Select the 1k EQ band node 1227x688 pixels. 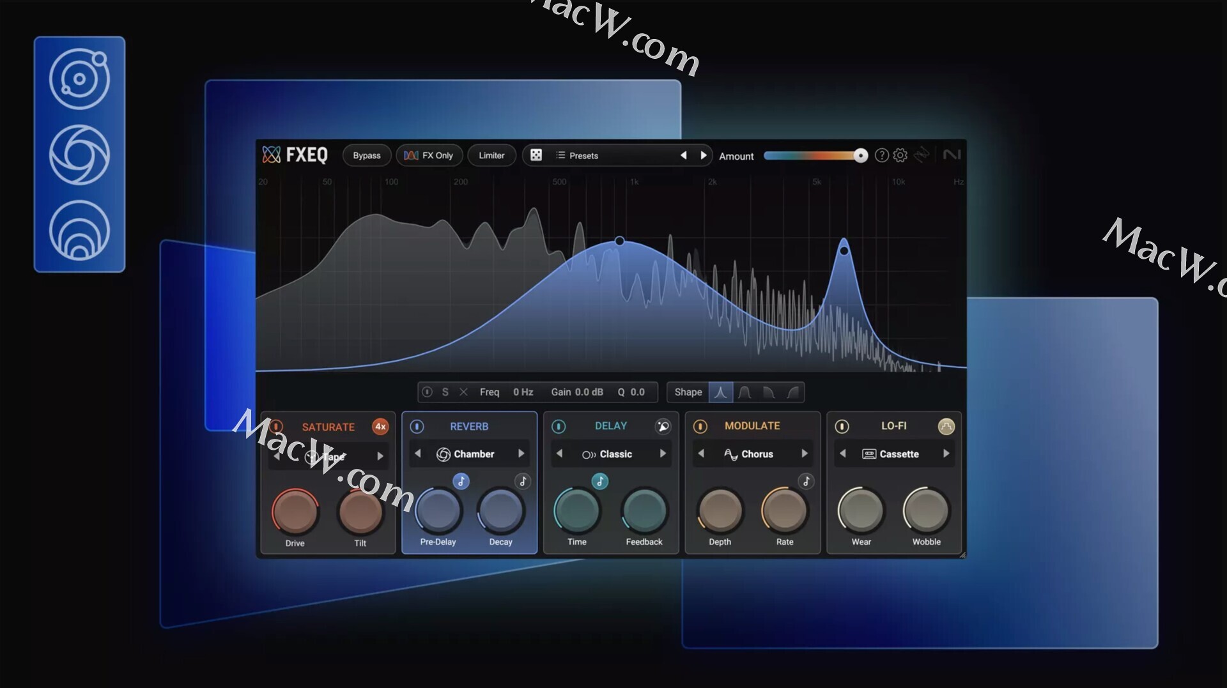pos(619,241)
